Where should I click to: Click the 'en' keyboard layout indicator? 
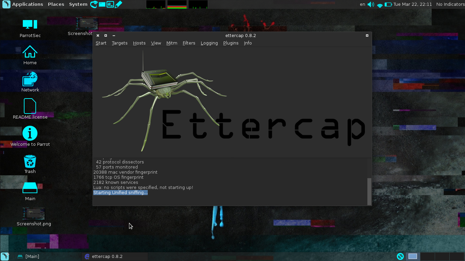pos(363,4)
